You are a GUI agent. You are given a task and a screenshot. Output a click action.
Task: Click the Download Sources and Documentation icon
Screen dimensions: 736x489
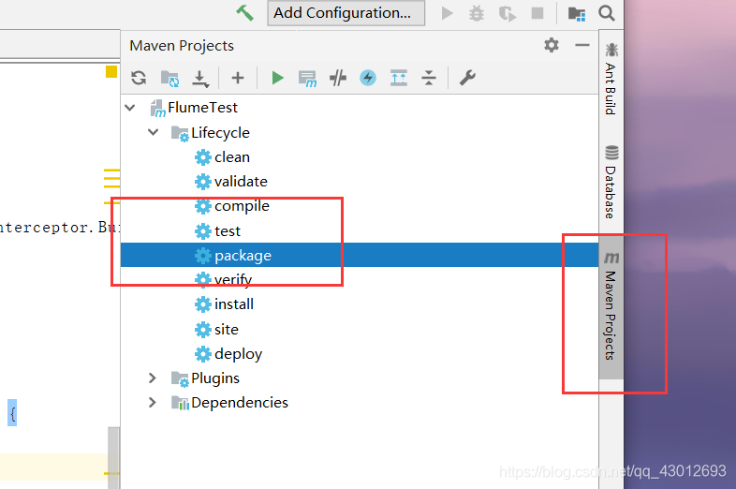click(200, 79)
